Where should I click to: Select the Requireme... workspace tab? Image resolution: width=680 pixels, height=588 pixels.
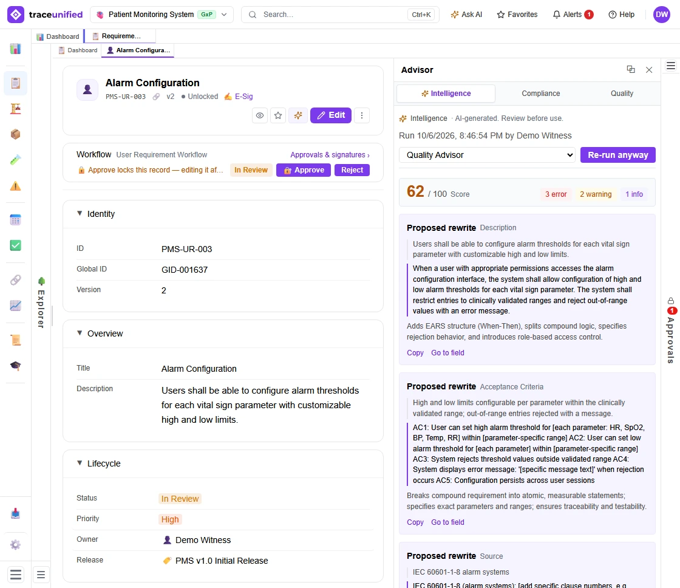(120, 36)
